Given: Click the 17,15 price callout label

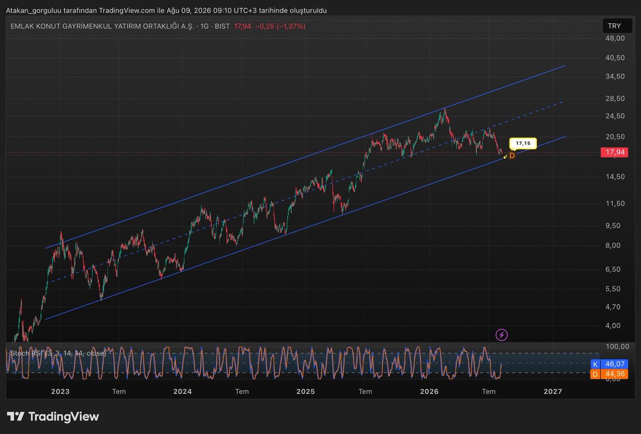Looking at the screenshot, I should pyautogui.click(x=523, y=143).
